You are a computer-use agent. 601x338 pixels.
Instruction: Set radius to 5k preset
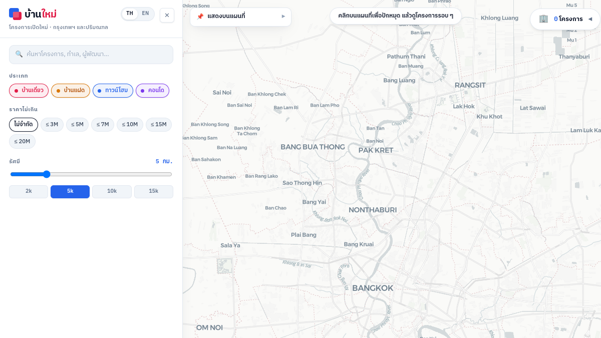click(x=70, y=192)
